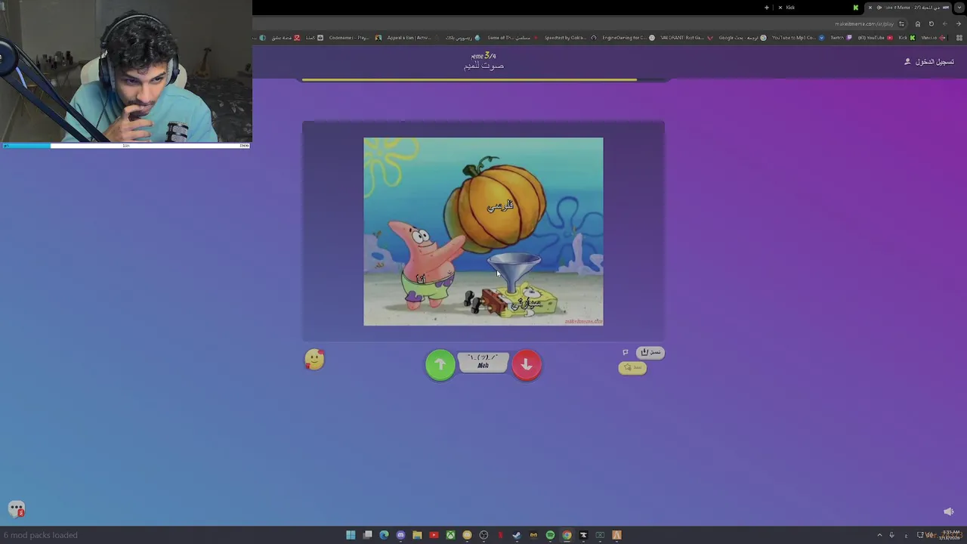This screenshot has width=967, height=544.
Task: Open the red YouTube icon in the taskbar
Action: [x=434, y=535]
